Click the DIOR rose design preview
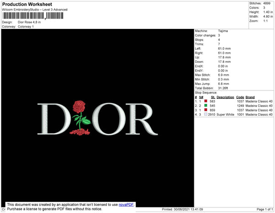 98,118
